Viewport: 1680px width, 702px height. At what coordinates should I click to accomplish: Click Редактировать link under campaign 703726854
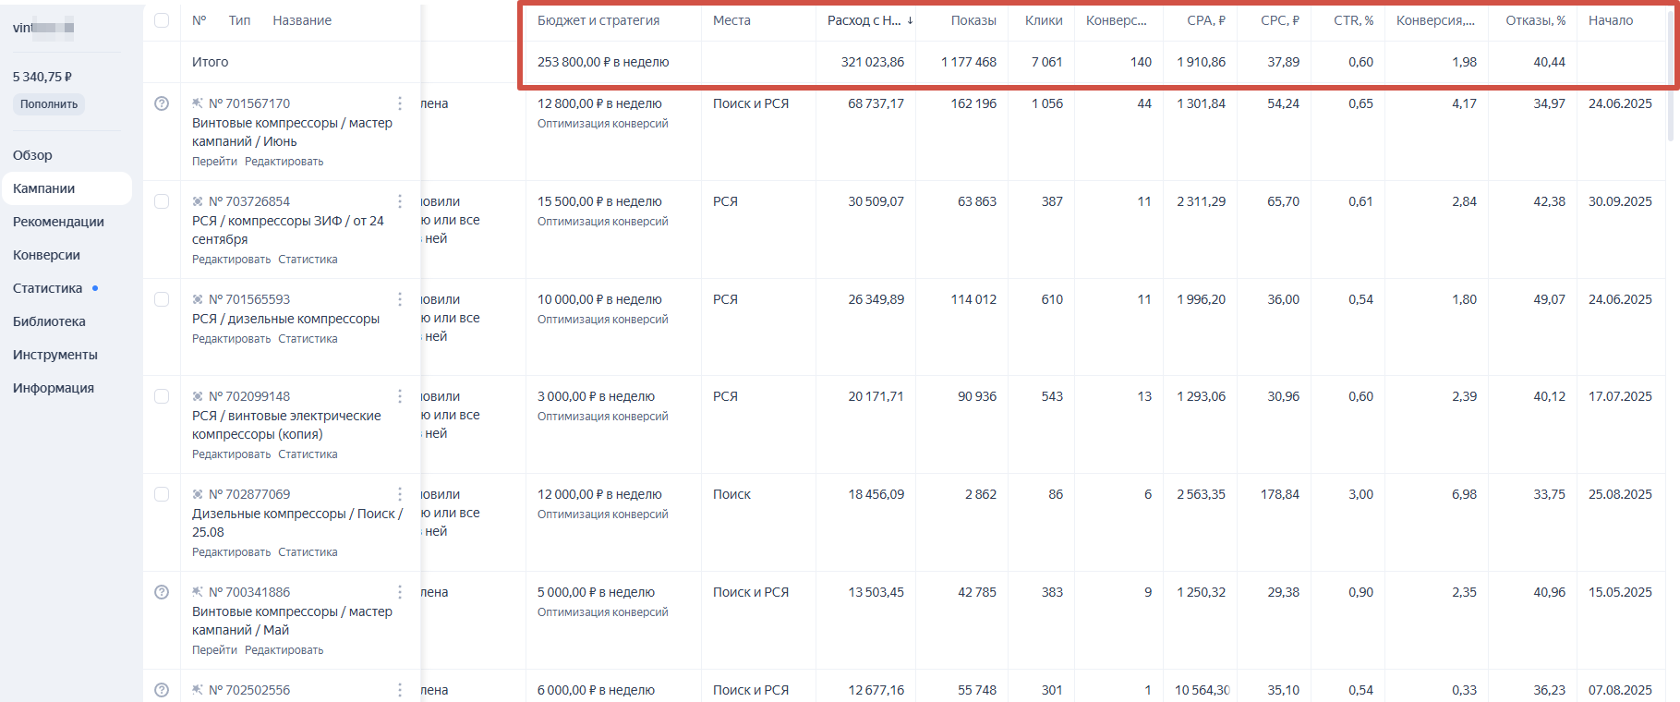pos(231,260)
